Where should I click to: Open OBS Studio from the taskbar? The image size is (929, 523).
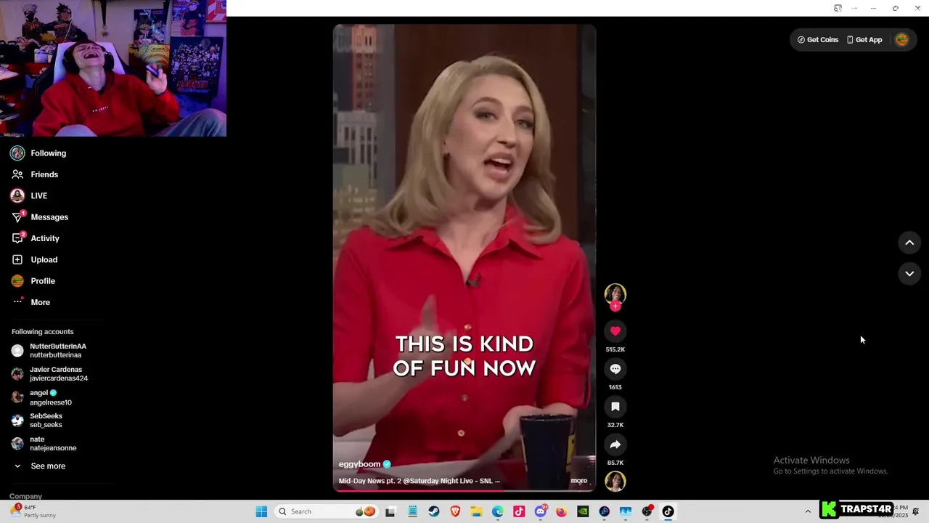click(647, 511)
